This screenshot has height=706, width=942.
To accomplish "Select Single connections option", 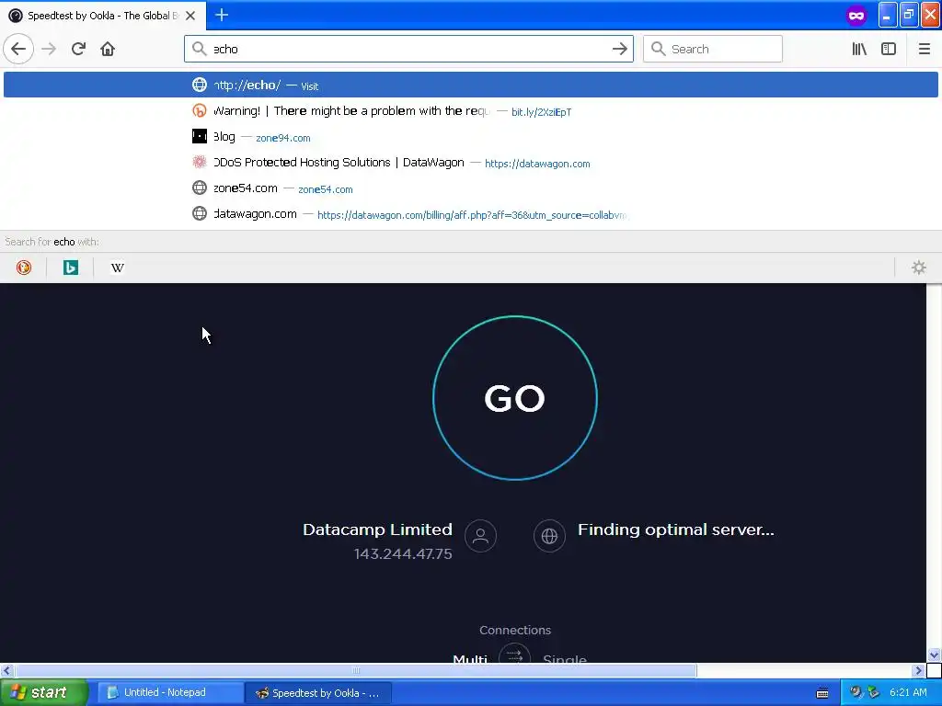I will coord(564,658).
